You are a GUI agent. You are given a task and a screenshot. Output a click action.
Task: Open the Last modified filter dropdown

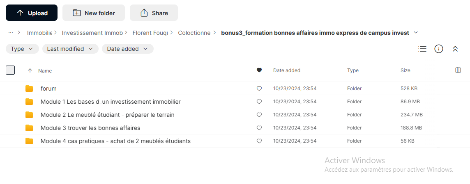click(x=70, y=49)
